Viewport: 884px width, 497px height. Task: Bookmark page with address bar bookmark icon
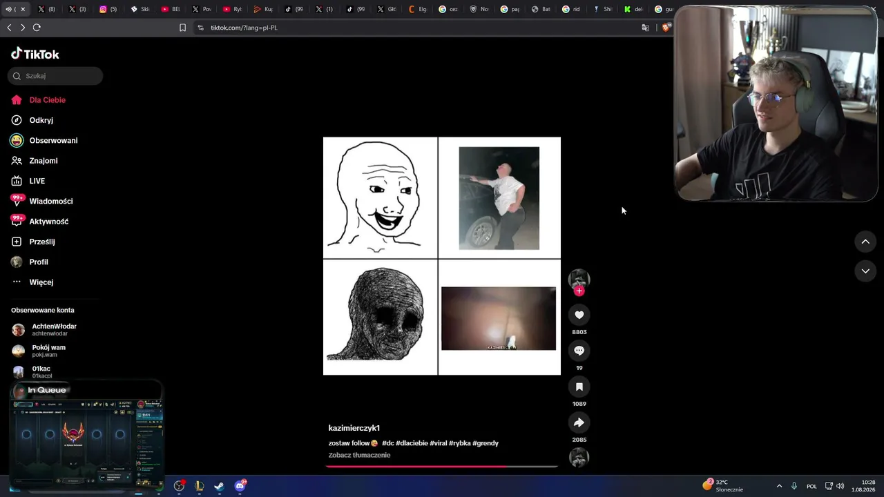182,28
